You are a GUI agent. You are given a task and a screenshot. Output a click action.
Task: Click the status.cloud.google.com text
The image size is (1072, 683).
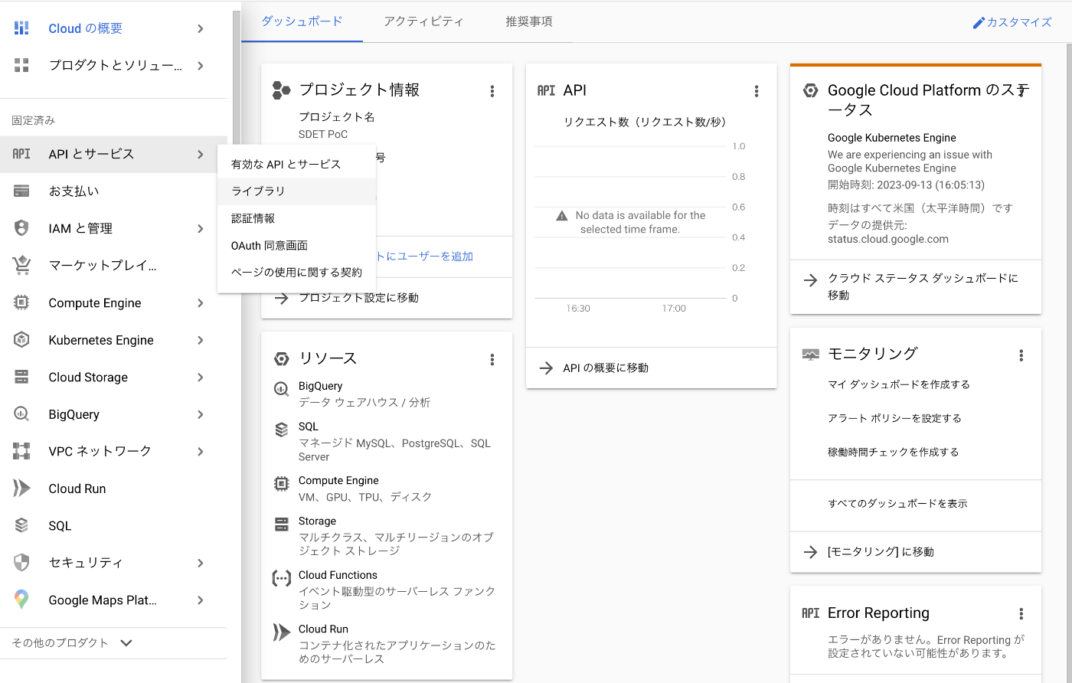click(x=888, y=239)
